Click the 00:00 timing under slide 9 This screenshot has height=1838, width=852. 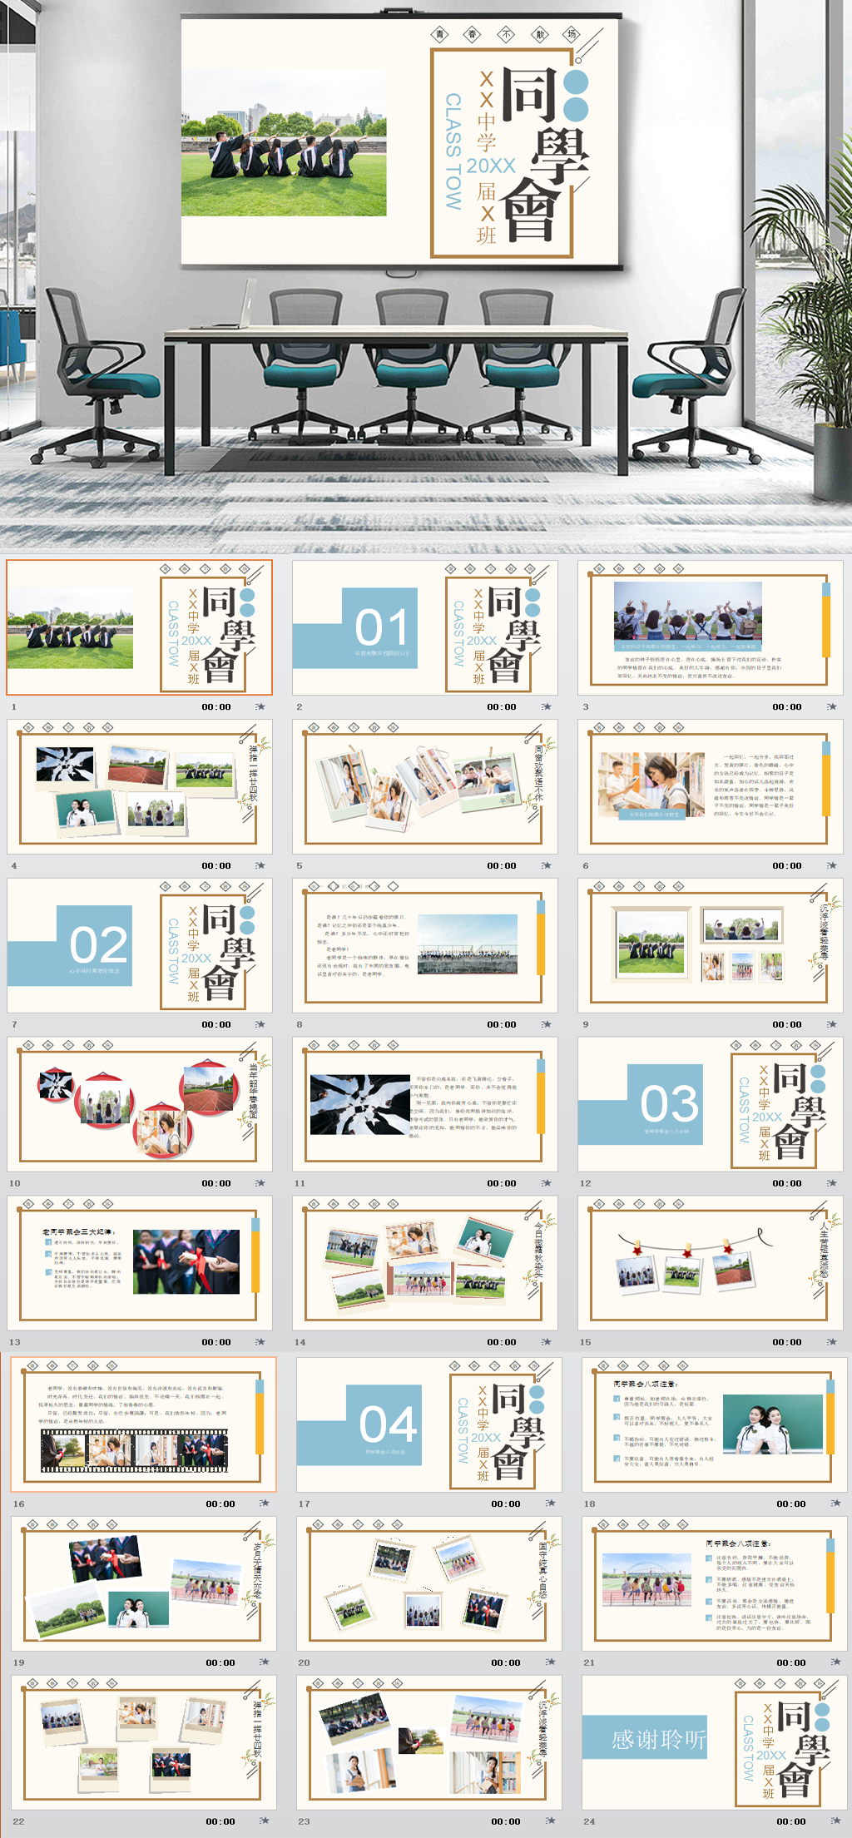click(787, 1024)
